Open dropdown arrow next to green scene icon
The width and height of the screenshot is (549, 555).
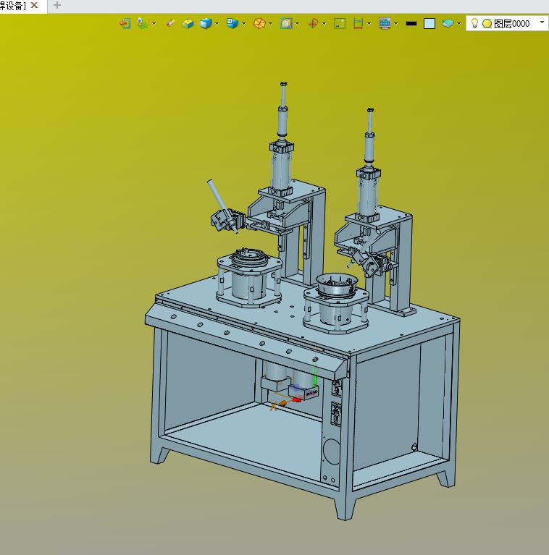point(154,24)
